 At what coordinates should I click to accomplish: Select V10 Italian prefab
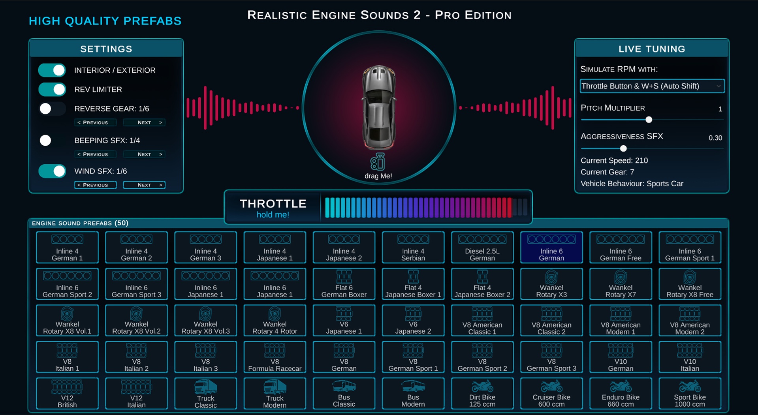[690, 357]
